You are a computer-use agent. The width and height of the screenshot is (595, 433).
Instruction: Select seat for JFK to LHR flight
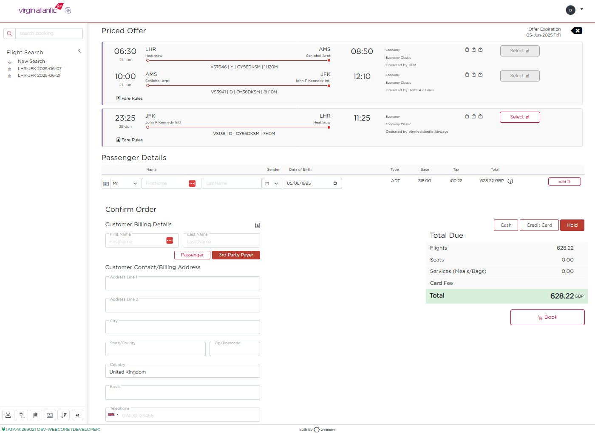[520, 117]
